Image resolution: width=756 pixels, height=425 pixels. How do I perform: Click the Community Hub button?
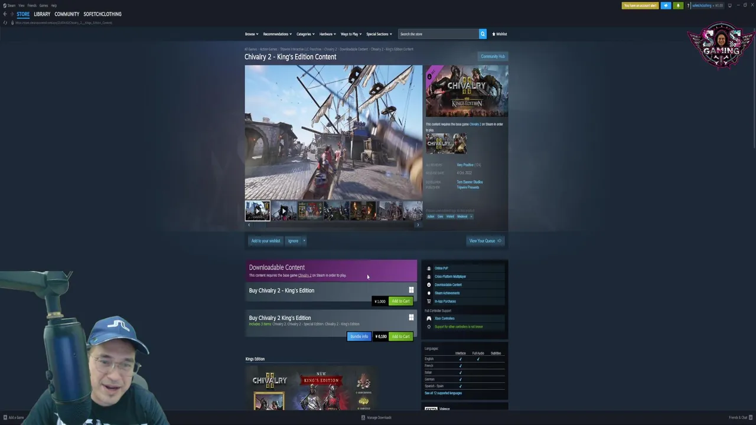coord(493,57)
